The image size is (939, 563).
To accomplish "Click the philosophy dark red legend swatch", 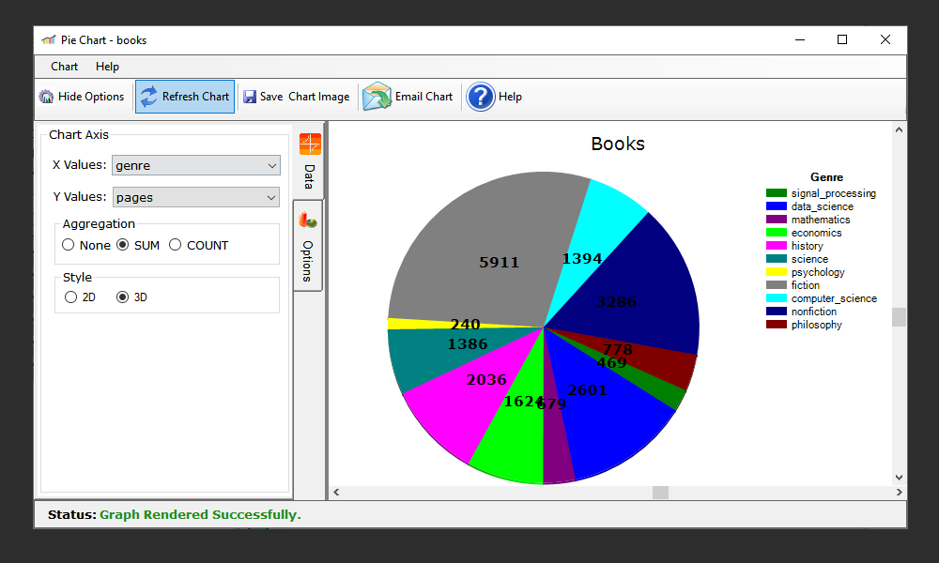I will pos(777,325).
